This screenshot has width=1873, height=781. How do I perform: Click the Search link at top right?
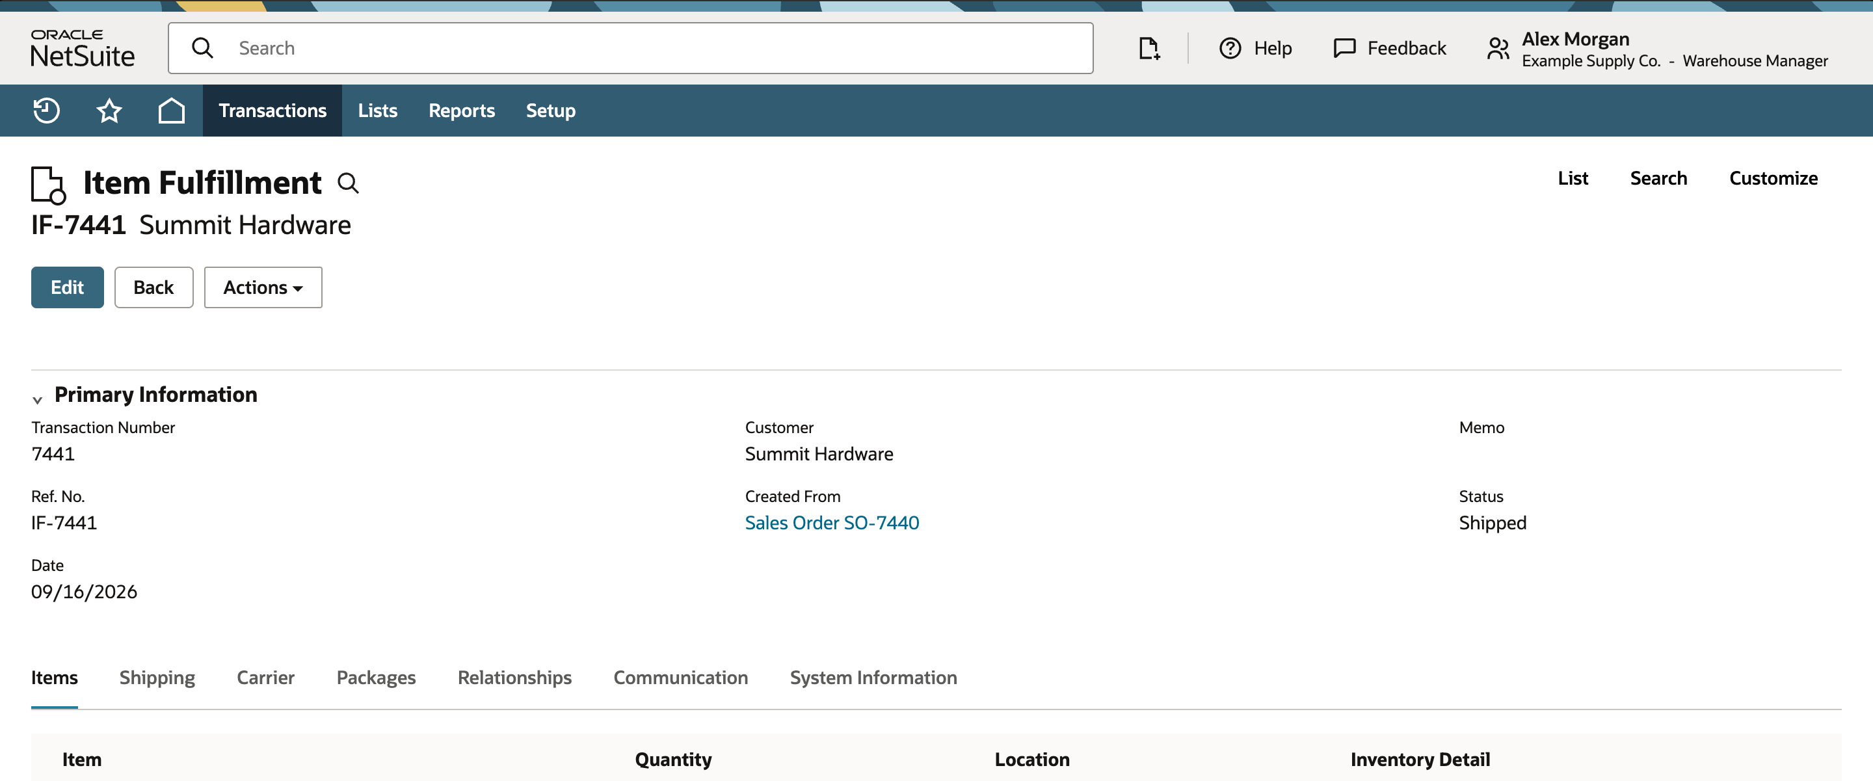click(x=1658, y=178)
